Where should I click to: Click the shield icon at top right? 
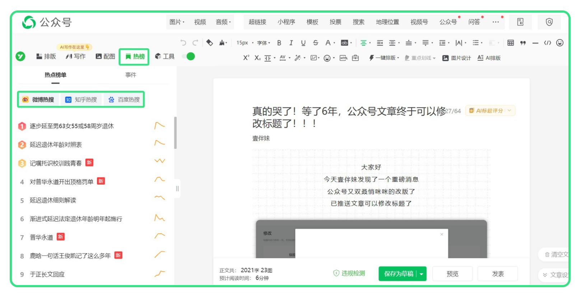pos(549,22)
